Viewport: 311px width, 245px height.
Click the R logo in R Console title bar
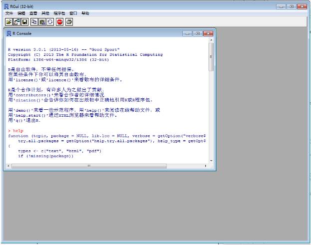click(9, 33)
